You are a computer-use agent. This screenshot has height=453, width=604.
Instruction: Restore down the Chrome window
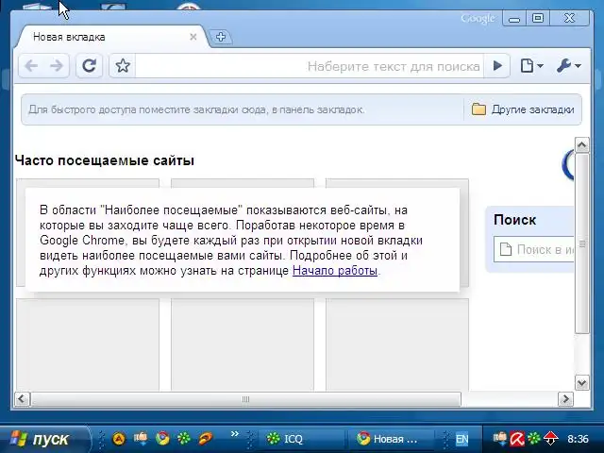538,19
